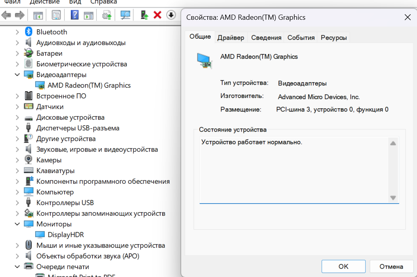Switch to the Драйвер tab
The image size is (417, 277).
(x=231, y=38)
